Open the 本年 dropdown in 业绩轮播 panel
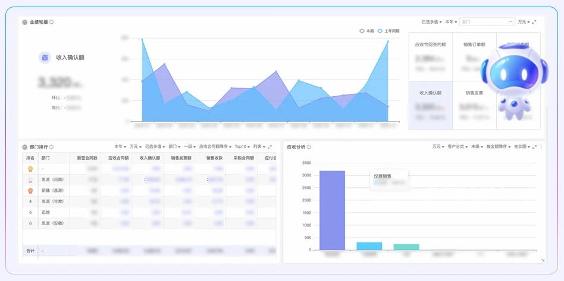The image size is (564, 281). (452, 22)
